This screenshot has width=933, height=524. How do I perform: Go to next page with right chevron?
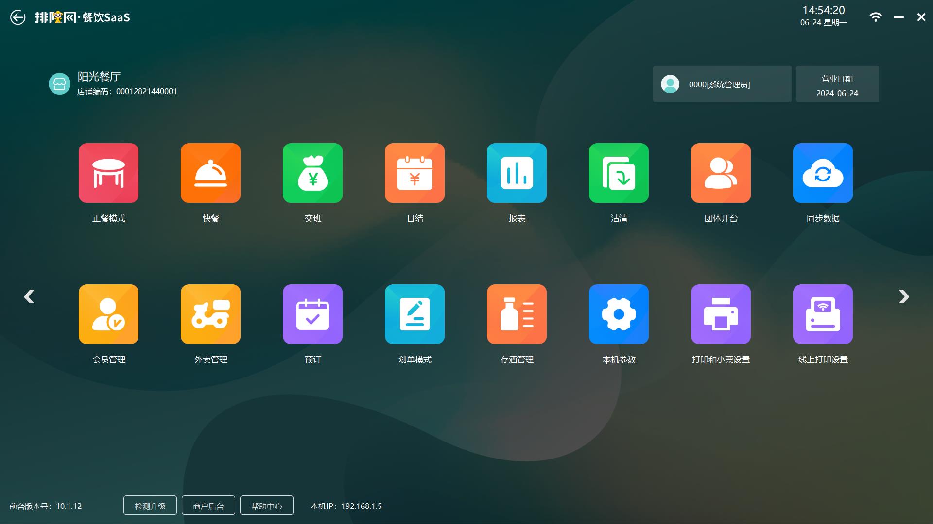click(x=903, y=296)
